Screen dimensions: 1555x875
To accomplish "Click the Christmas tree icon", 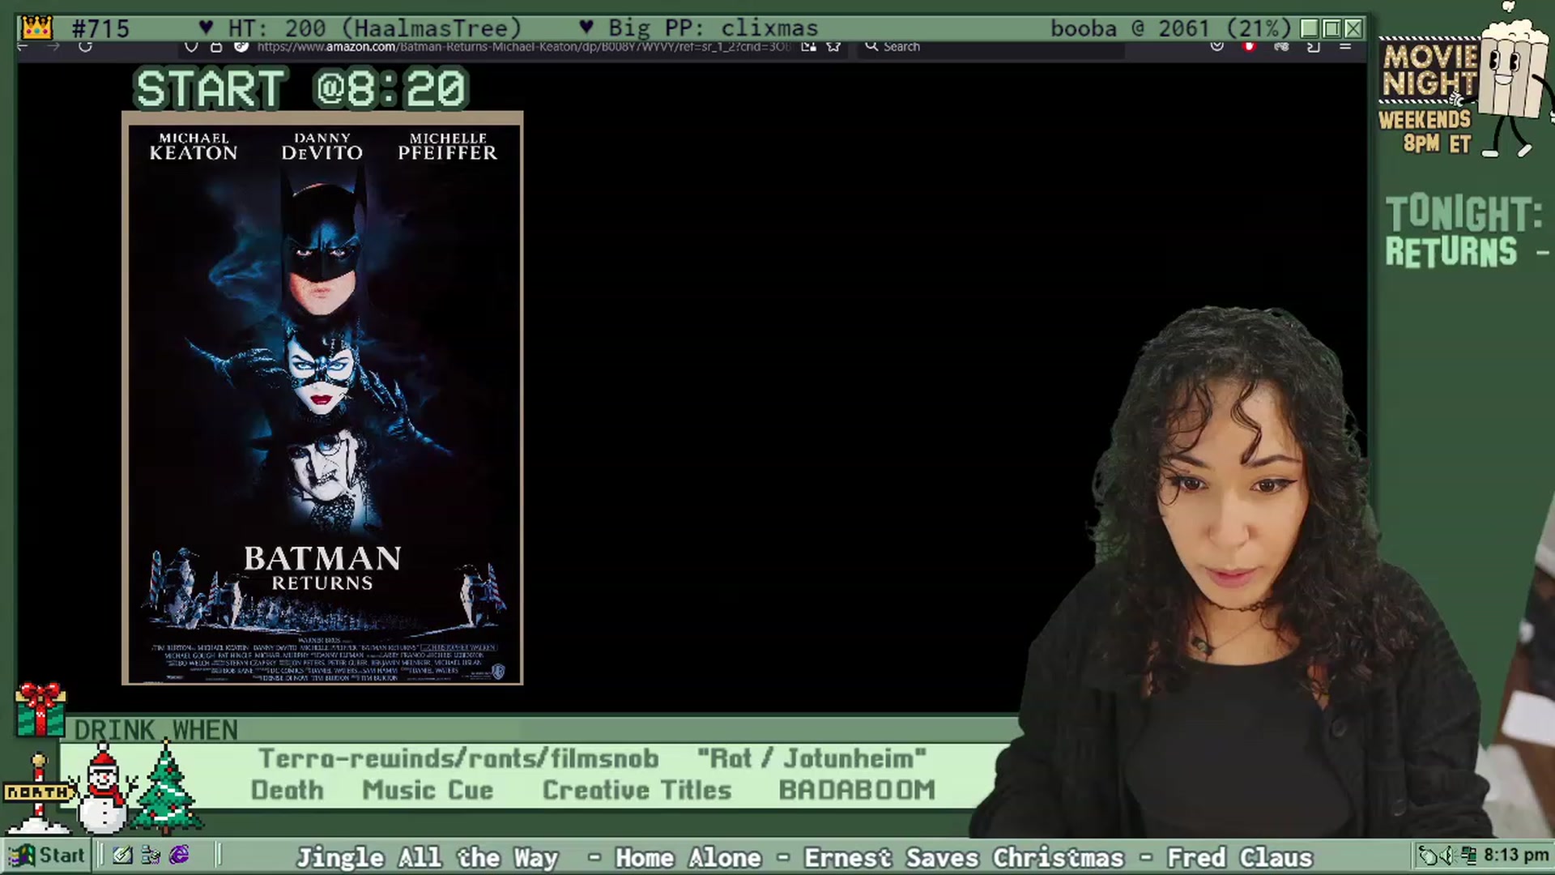I will 166,787.
